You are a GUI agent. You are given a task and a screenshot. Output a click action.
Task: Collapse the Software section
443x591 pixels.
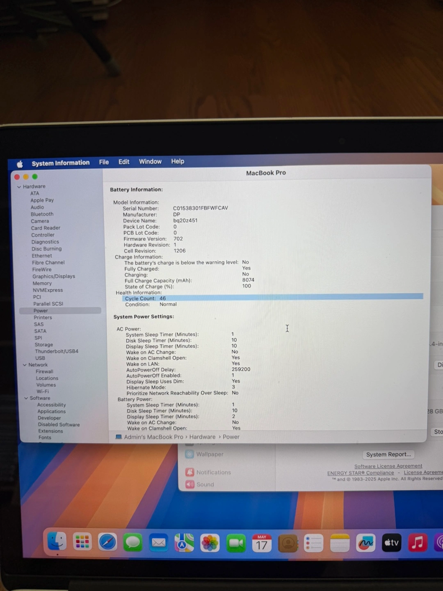[26, 398]
